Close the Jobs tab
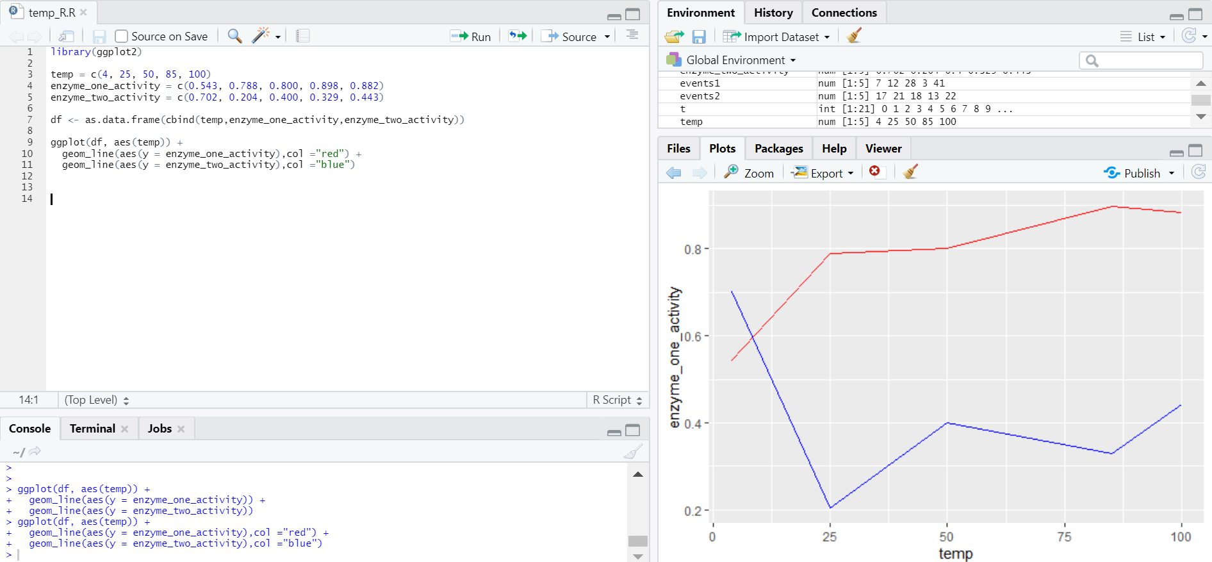Image resolution: width=1212 pixels, height=562 pixels. (x=181, y=429)
